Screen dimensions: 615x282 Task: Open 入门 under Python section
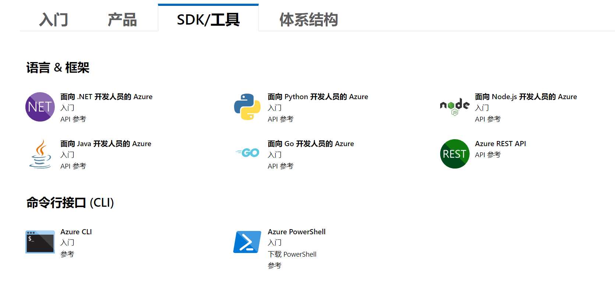point(275,108)
